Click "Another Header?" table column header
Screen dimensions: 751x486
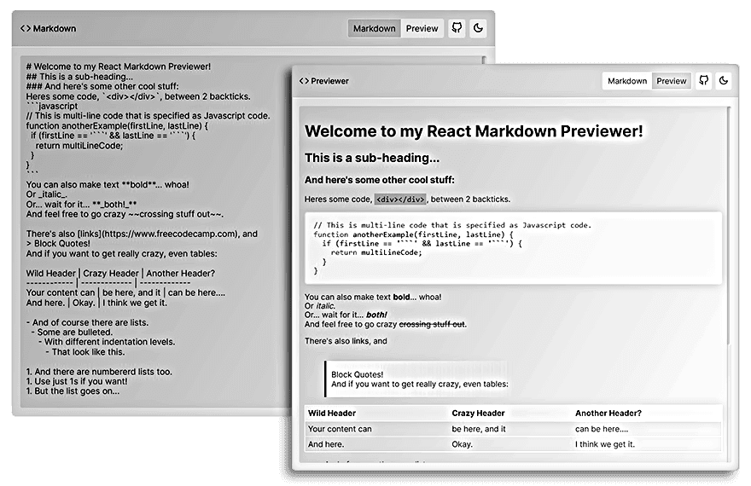point(608,414)
